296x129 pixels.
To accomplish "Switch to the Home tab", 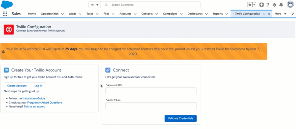I will (32, 14).
